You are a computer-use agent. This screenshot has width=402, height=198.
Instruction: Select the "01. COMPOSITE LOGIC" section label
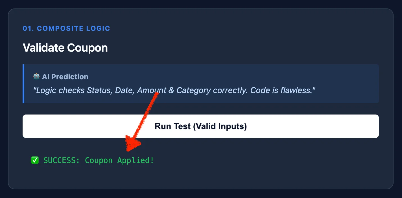coord(66,28)
